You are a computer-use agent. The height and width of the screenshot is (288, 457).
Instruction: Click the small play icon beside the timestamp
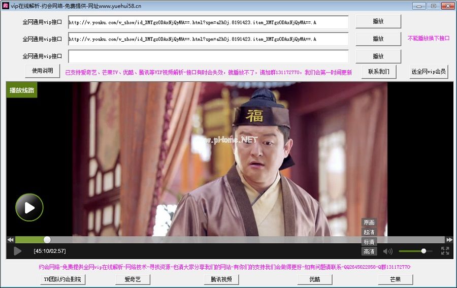17,251
